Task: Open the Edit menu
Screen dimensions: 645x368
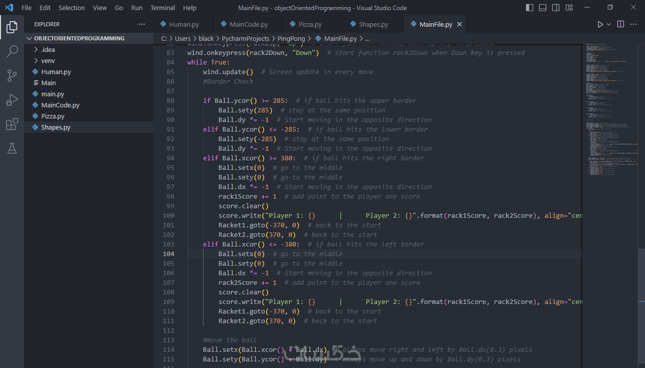Action: (45, 8)
